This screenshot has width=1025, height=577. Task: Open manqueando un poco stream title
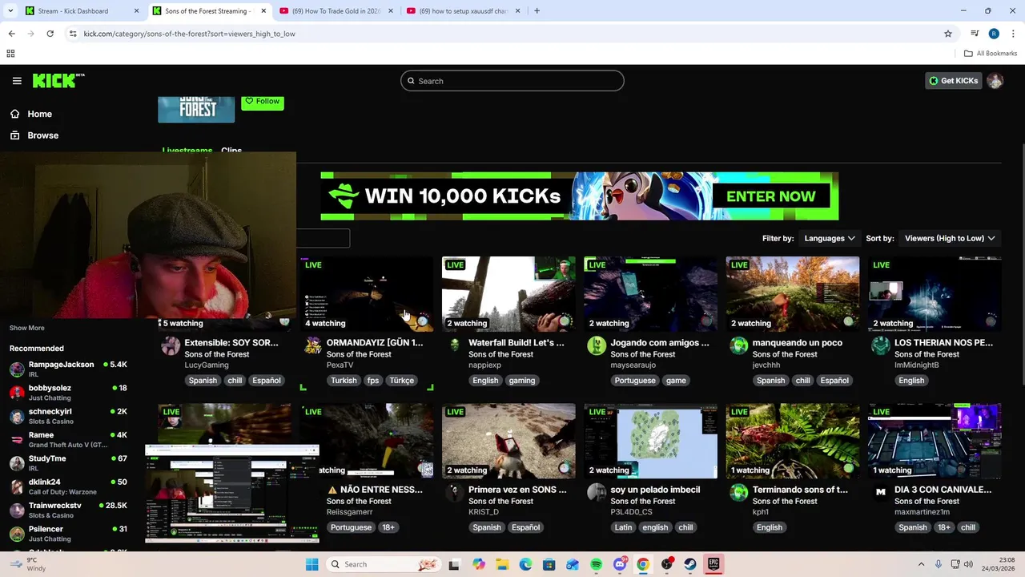798,343
